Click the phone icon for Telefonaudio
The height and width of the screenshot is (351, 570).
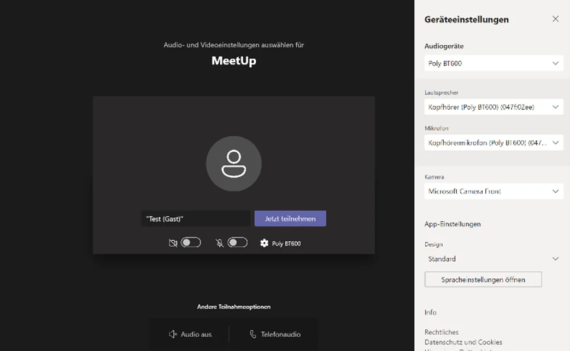coord(253,334)
